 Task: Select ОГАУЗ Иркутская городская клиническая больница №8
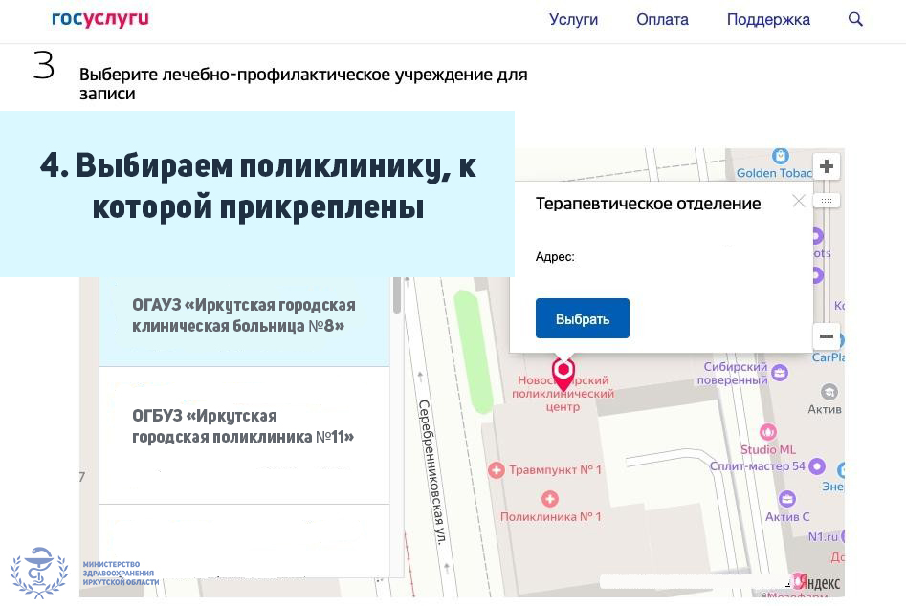point(244,316)
